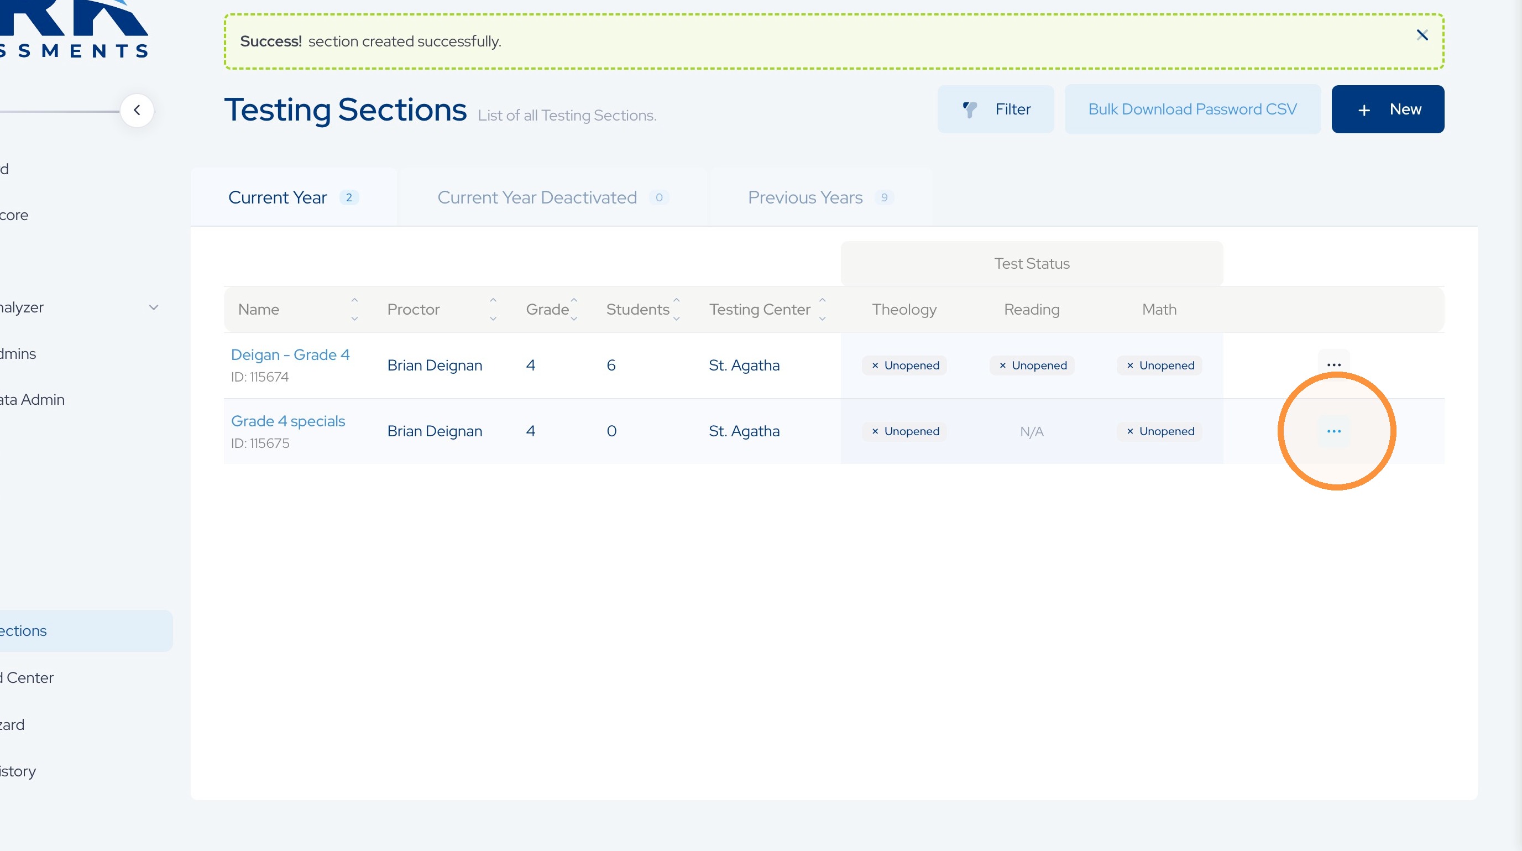Sort table by Proctor column arrows
This screenshot has height=851, width=1522.
[x=493, y=309]
